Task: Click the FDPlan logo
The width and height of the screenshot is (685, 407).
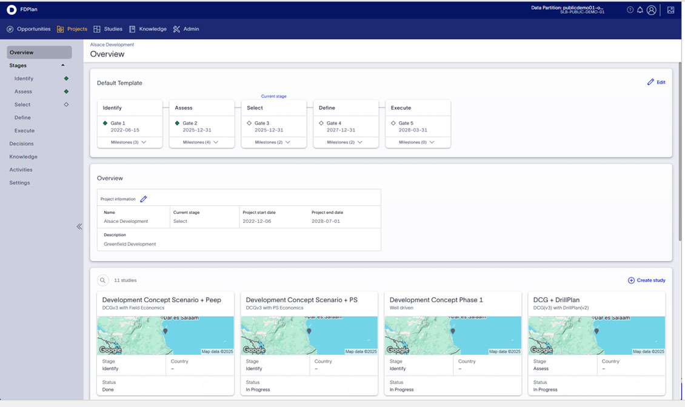Action: click(x=19, y=9)
